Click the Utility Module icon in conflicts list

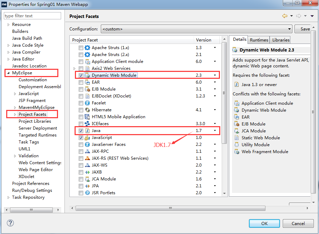pos(236,145)
